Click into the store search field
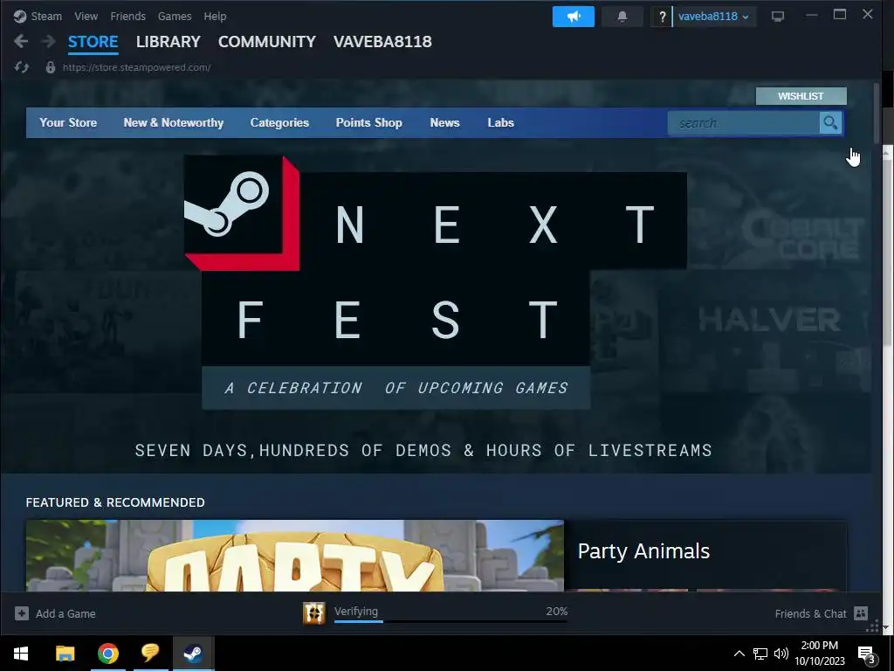 (x=744, y=122)
